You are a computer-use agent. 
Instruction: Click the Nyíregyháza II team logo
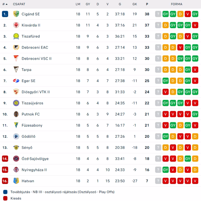click(16, 170)
